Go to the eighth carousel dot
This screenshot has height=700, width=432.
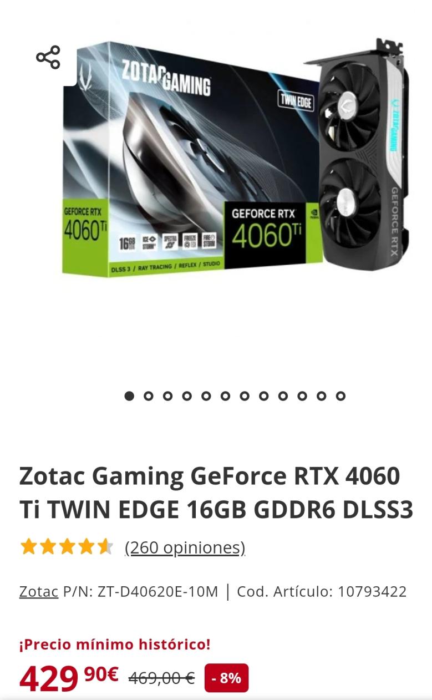(263, 396)
